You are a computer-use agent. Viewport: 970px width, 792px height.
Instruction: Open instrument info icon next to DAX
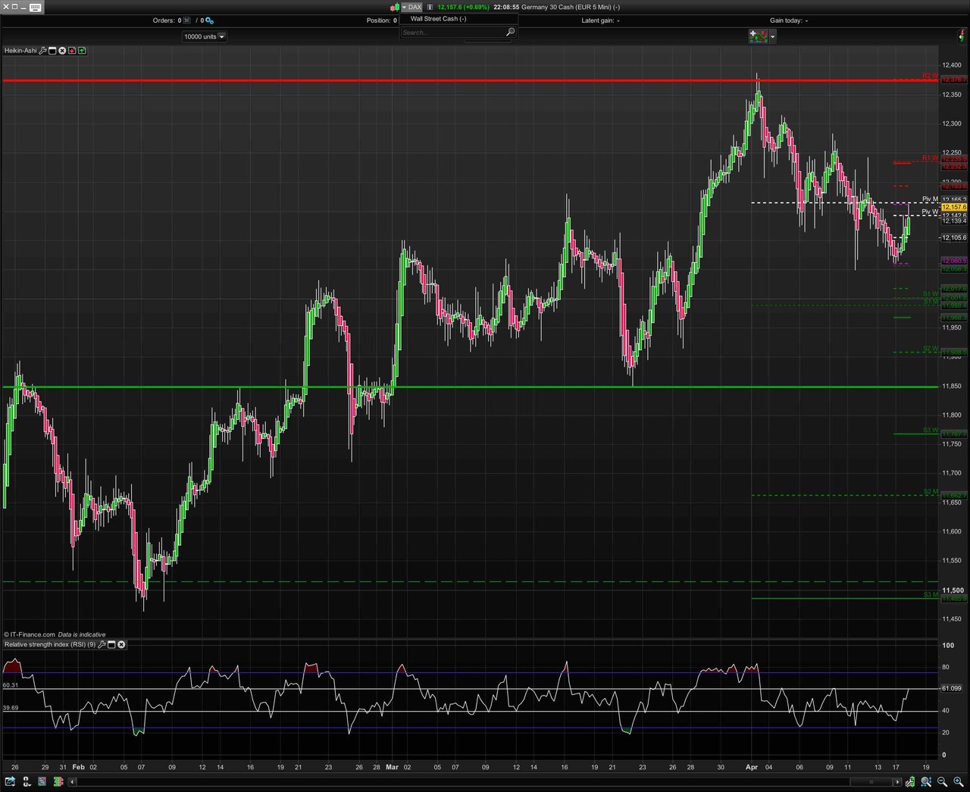(x=430, y=7)
